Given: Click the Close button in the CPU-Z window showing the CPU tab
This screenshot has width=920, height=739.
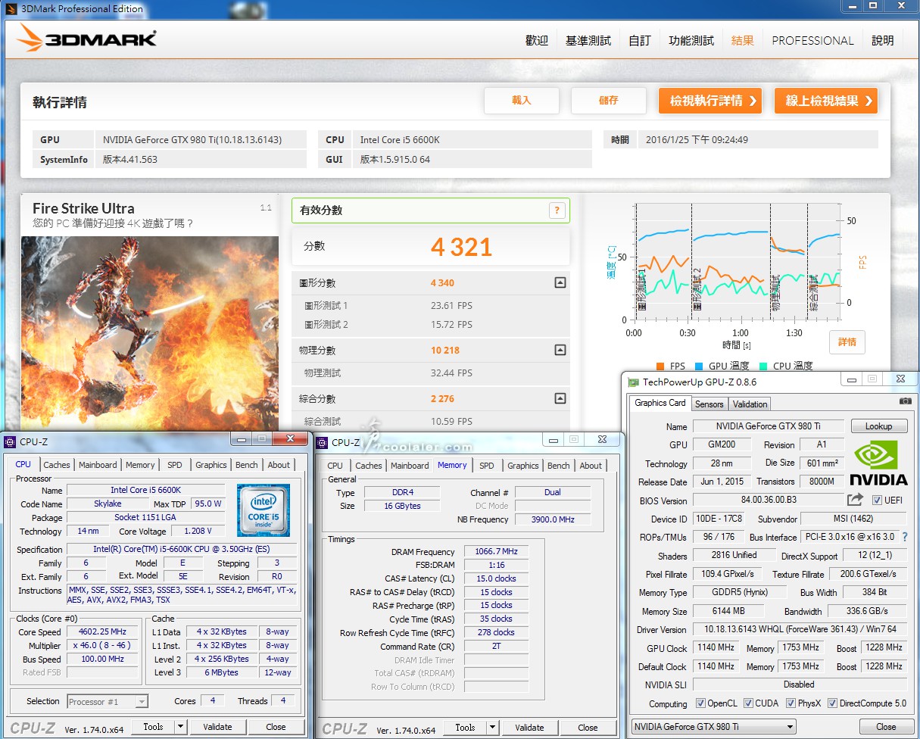Looking at the screenshot, I should (x=276, y=727).
